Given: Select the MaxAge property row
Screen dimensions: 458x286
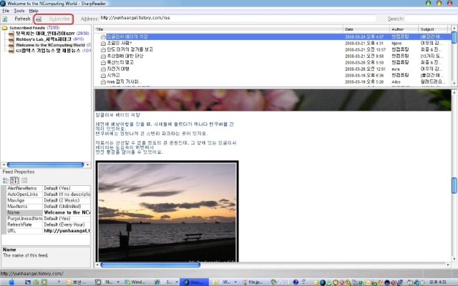Looking at the screenshot, I should 46,200.
